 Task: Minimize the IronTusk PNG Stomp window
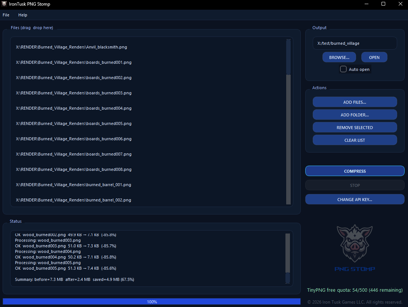coord(367,4)
